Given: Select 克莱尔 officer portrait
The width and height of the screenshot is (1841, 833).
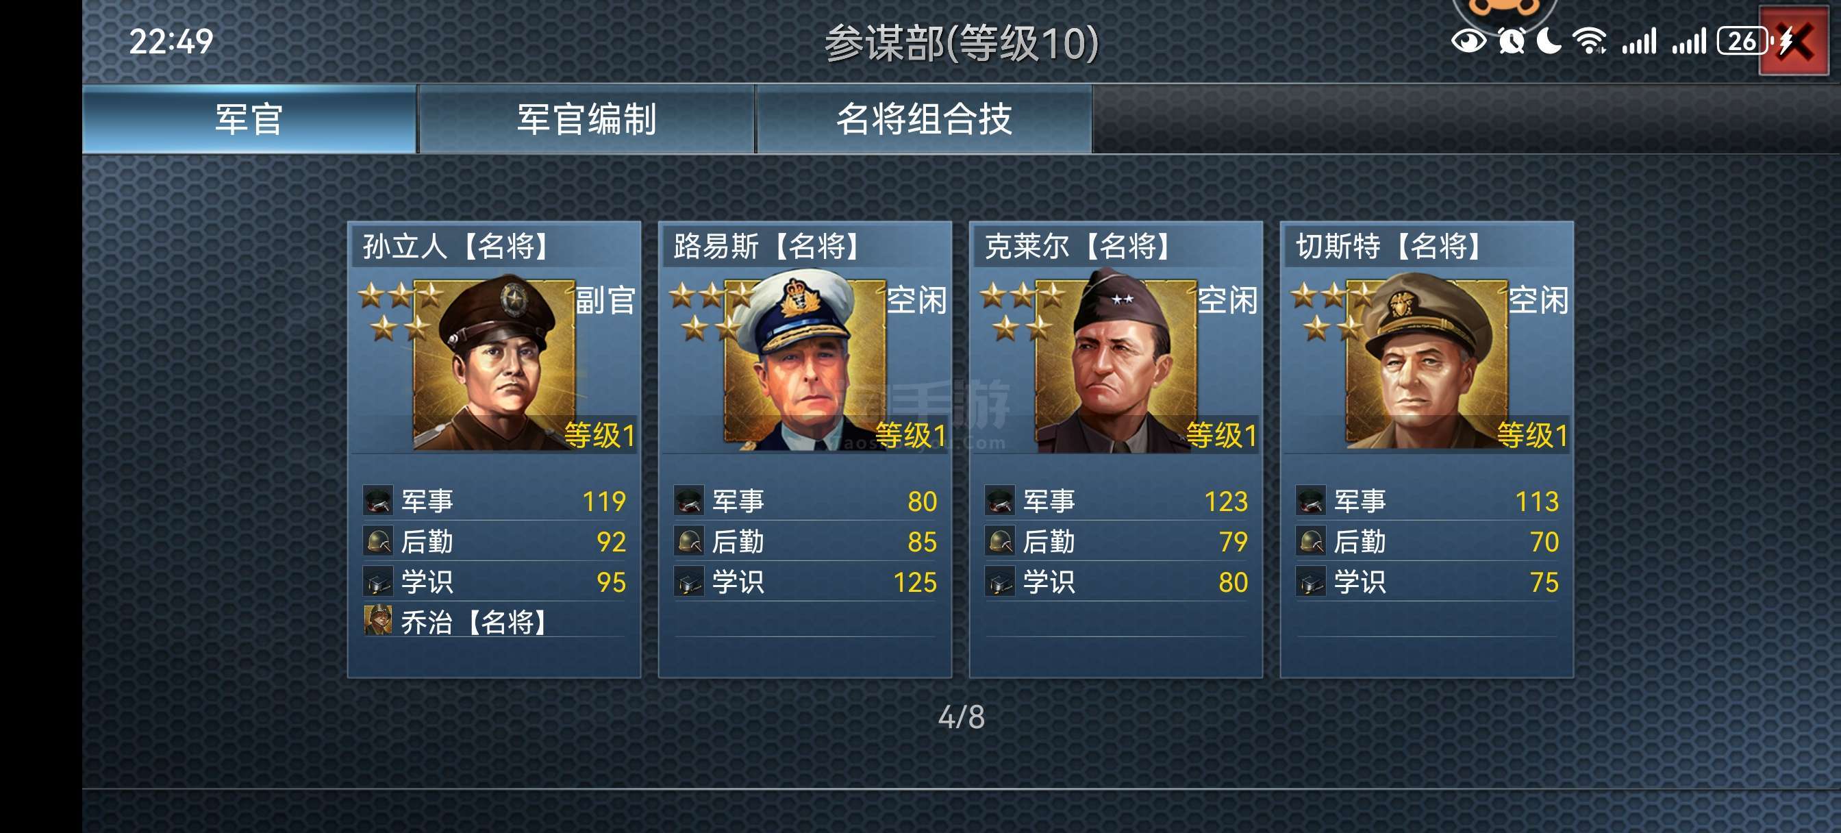Looking at the screenshot, I should pos(1116,364).
